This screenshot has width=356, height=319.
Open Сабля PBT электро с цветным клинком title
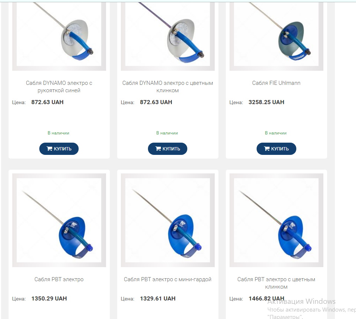tap(276, 283)
